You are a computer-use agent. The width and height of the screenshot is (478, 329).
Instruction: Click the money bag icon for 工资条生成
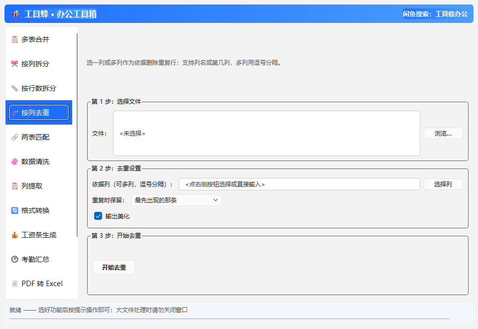tap(14, 235)
